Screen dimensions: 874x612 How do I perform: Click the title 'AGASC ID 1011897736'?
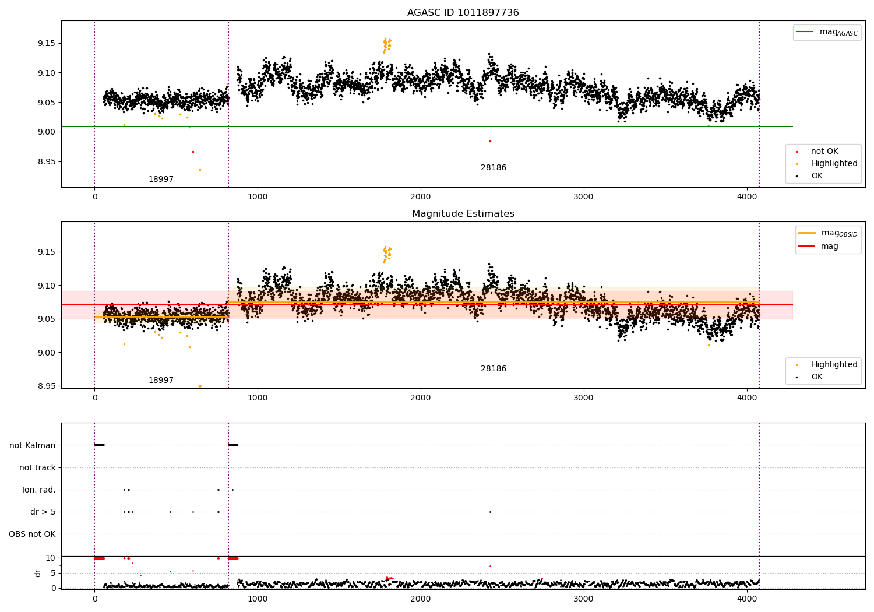pyautogui.click(x=463, y=13)
